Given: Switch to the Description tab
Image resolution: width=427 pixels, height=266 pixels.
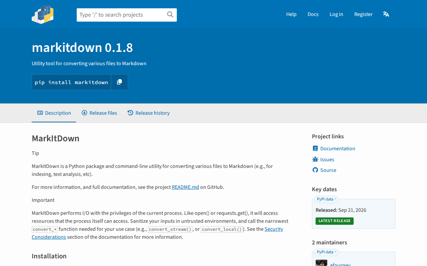Looking at the screenshot, I should 54,113.
